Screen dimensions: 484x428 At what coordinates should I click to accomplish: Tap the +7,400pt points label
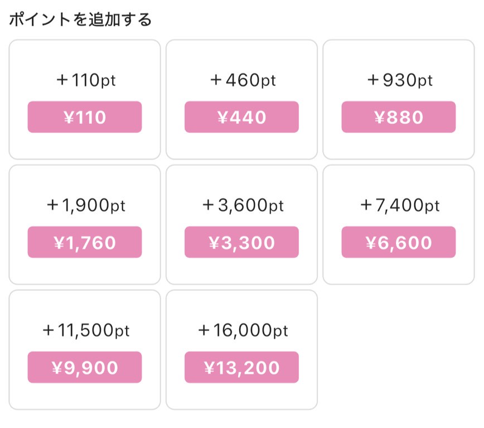399,206
